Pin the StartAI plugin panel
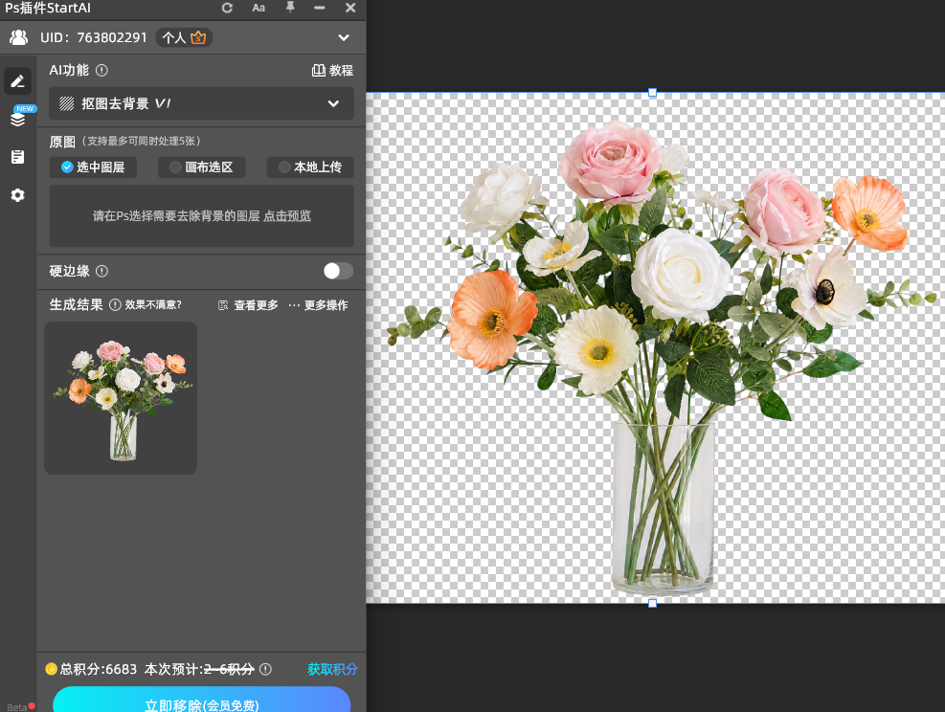Image resolution: width=945 pixels, height=712 pixels. point(290,8)
